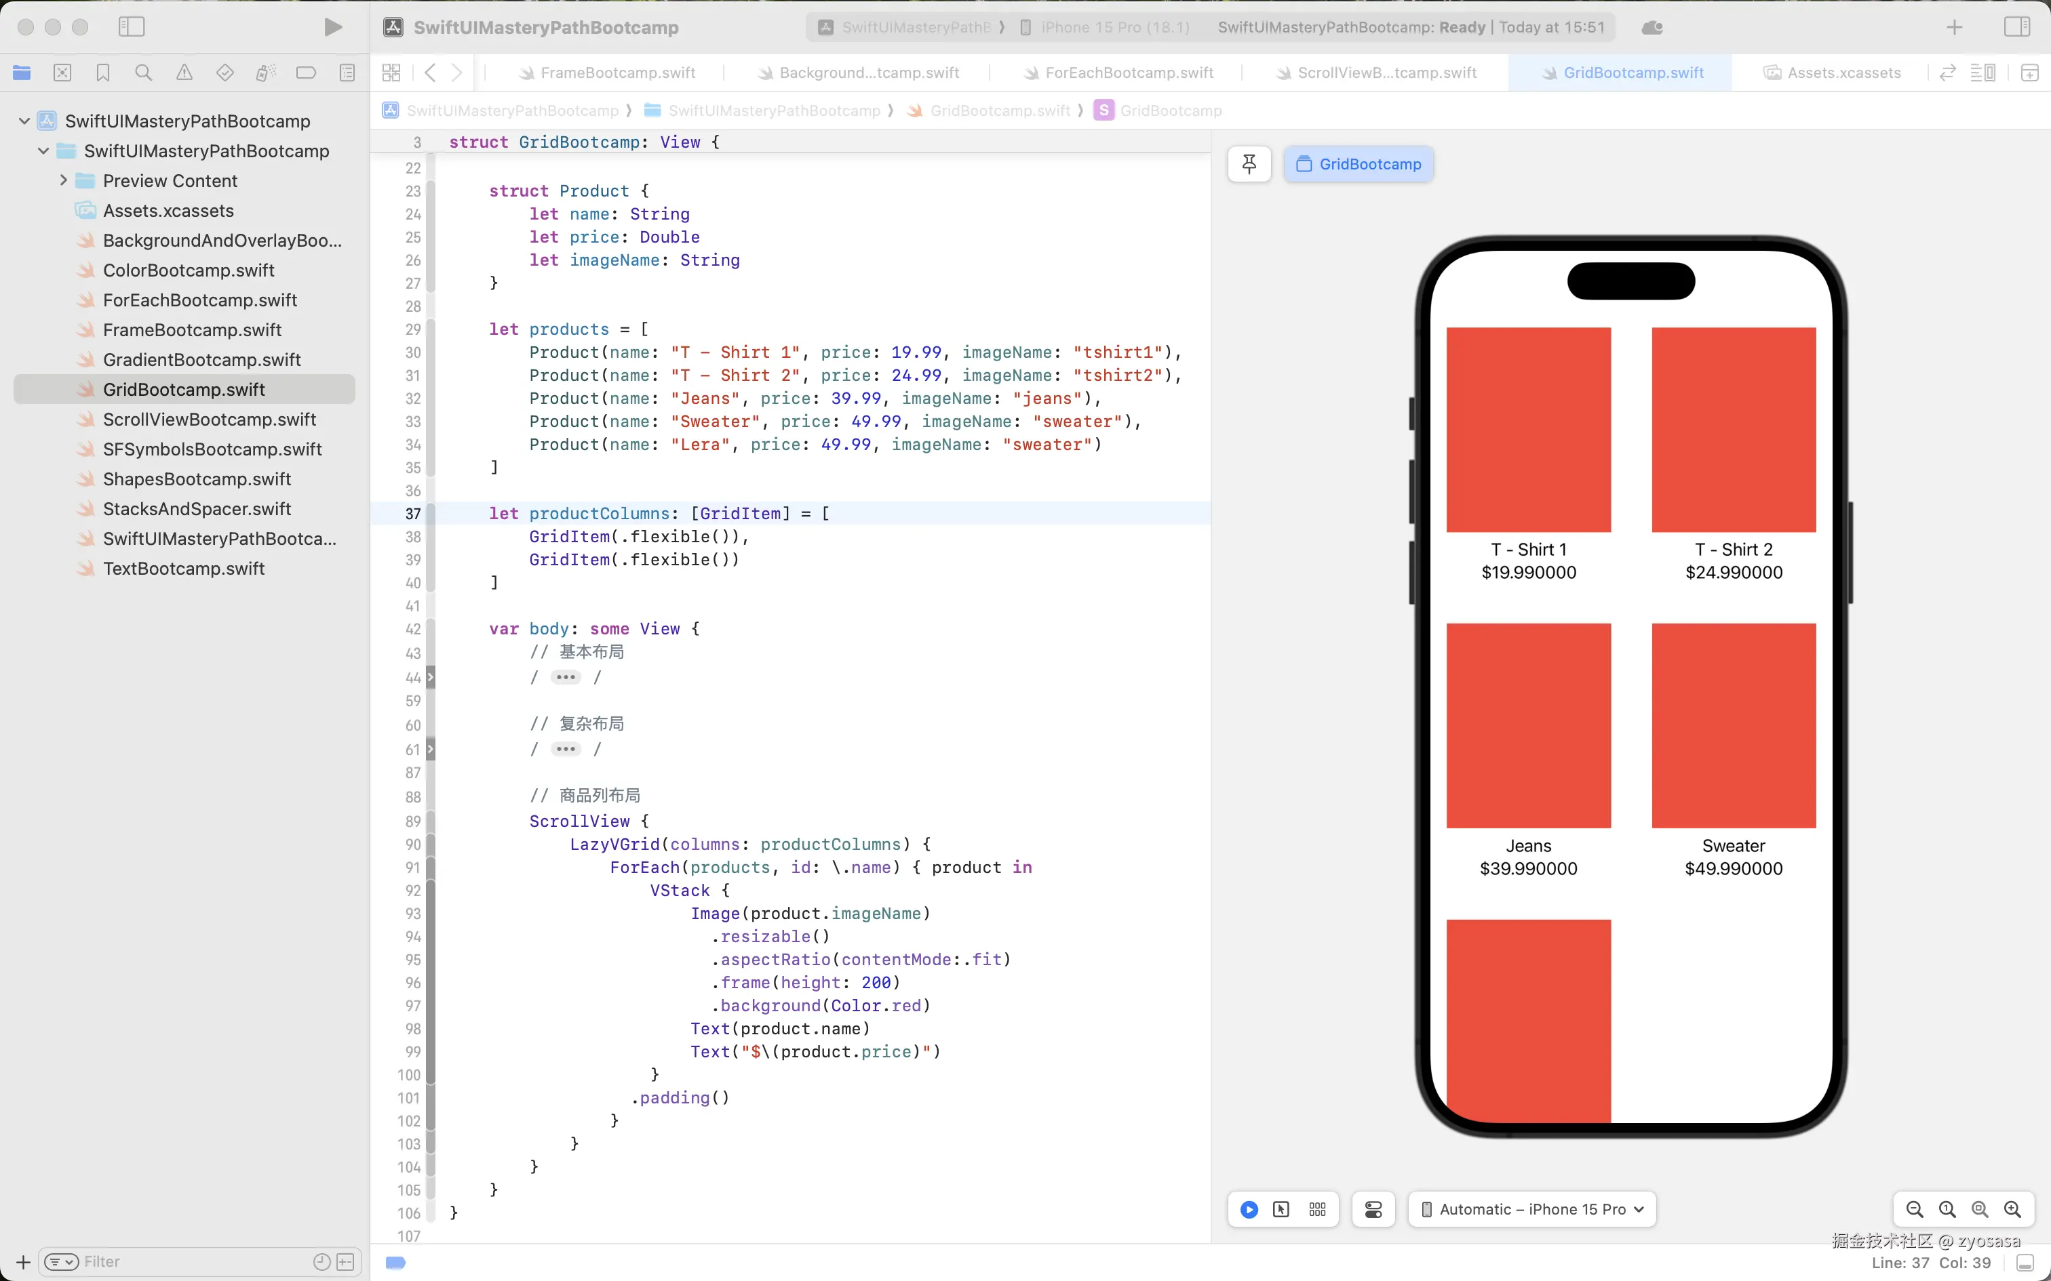Select the GridBootcamp preview button
The width and height of the screenshot is (2051, 1281).
point(1359,164)
